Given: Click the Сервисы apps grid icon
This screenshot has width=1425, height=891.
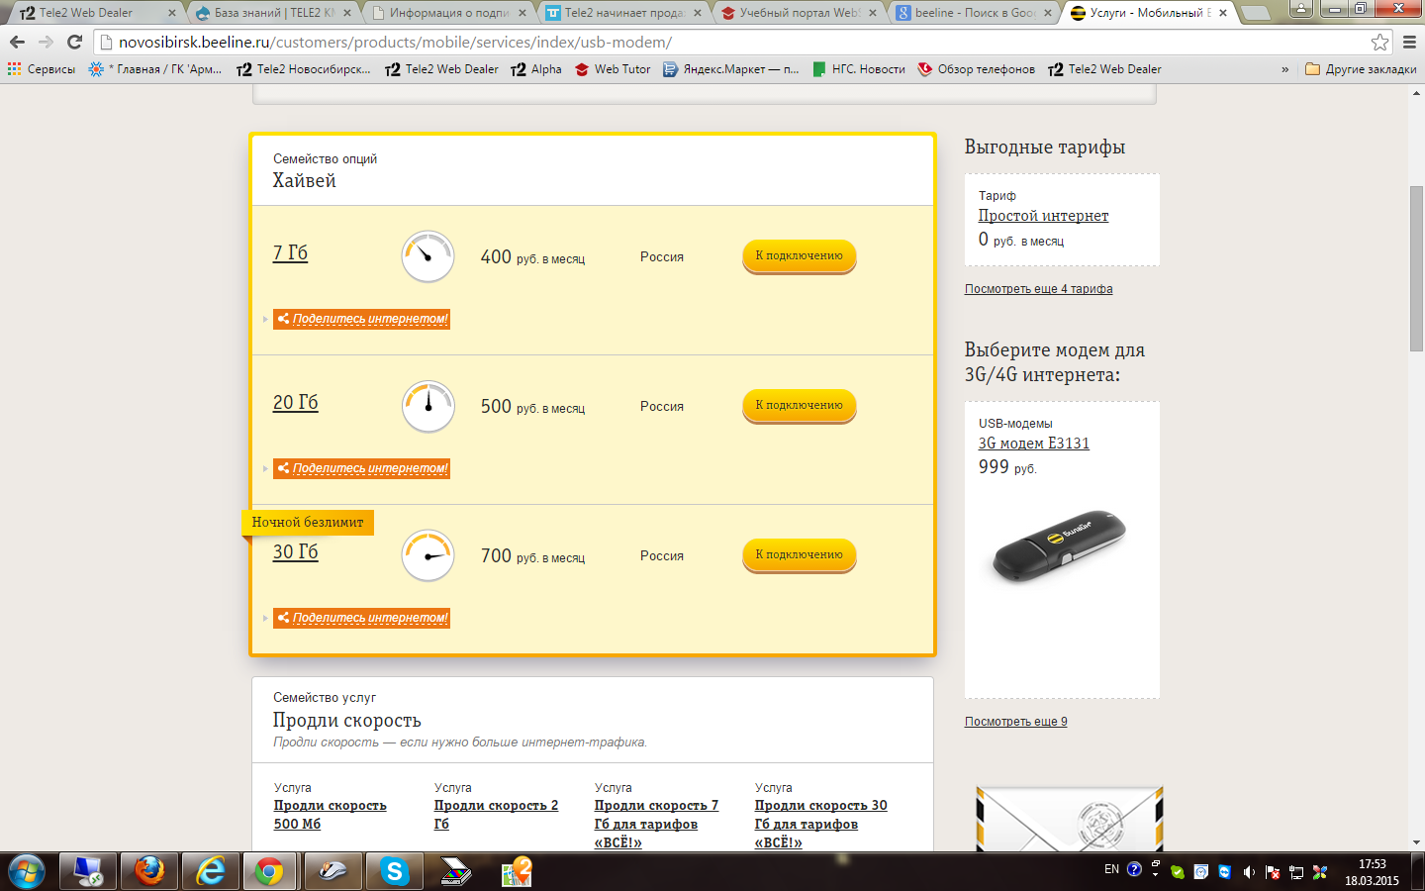Looking at the screenshot, I should click(14, 69).
